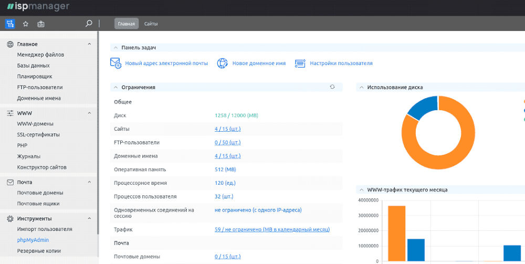The image size is (525, 264).
Task: Click Новый адрес электронной почты link
Action: pos(166,63)
